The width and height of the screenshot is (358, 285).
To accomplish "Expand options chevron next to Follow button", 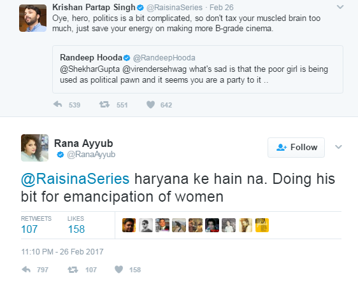I will pyautogui.click(x=338, y=147).
